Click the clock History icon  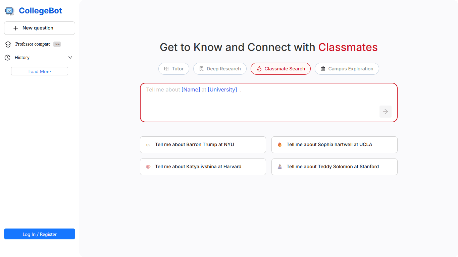click(x=7, y=58)
